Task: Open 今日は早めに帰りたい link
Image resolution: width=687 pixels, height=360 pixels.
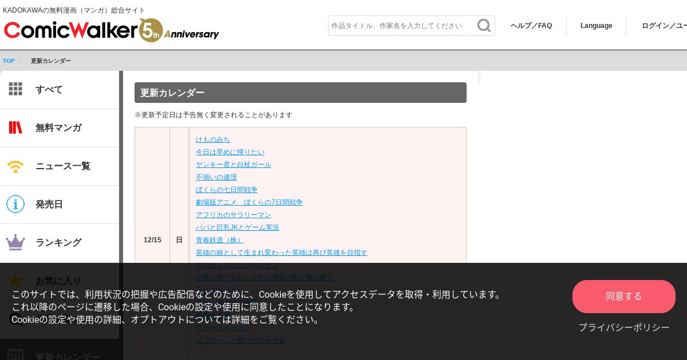Action: (230, 152)
